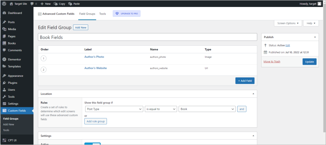The height and width of the screenshot is (145, 326).
Task: Open the comments bubble in admin bar
Action: tap(33, 4)
